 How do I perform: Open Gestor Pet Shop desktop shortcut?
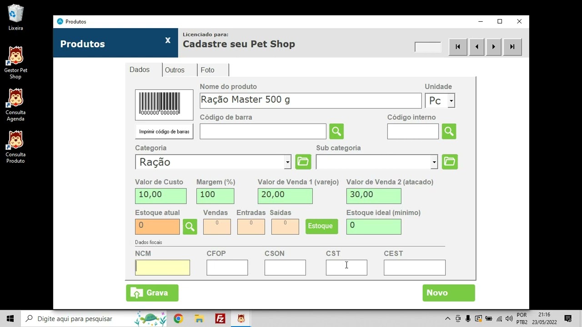[x=15, y=63]
